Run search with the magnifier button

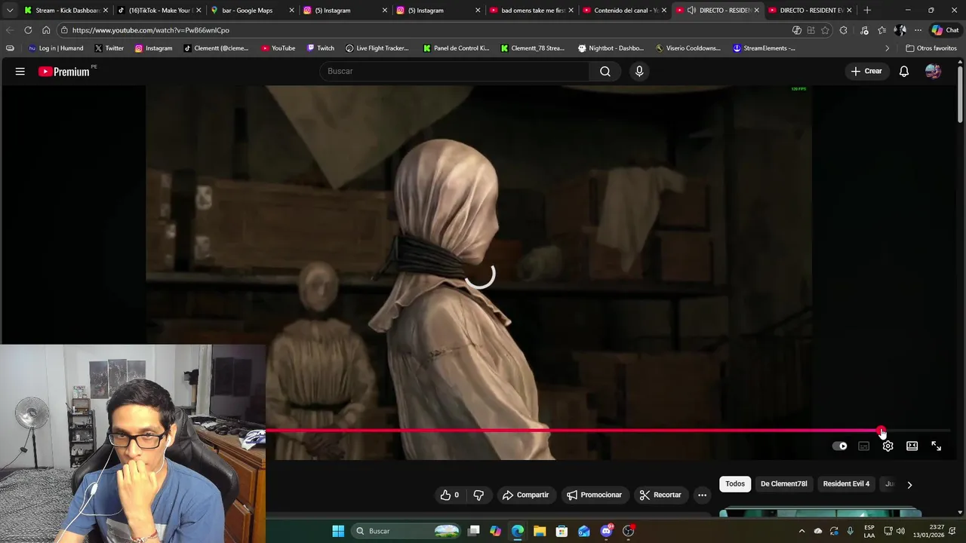(605, 71)
